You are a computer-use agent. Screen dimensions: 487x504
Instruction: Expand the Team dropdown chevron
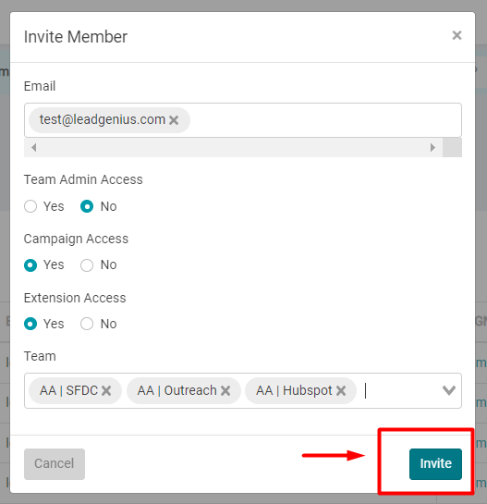point(449,390)
